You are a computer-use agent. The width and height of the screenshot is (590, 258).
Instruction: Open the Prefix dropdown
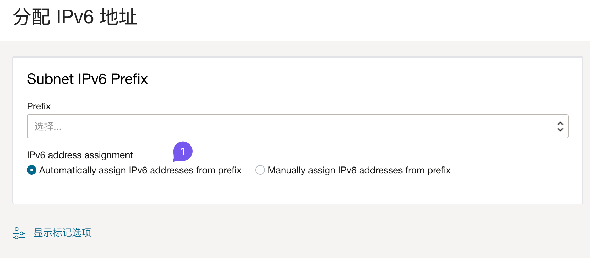(297, 127)
